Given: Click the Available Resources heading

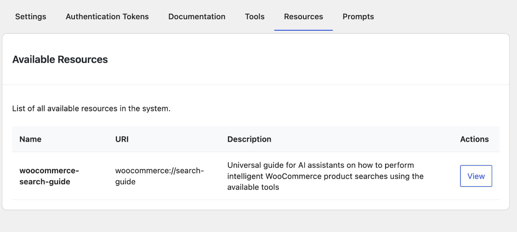Looking at the screenshot, I should [x=60, y=59].
